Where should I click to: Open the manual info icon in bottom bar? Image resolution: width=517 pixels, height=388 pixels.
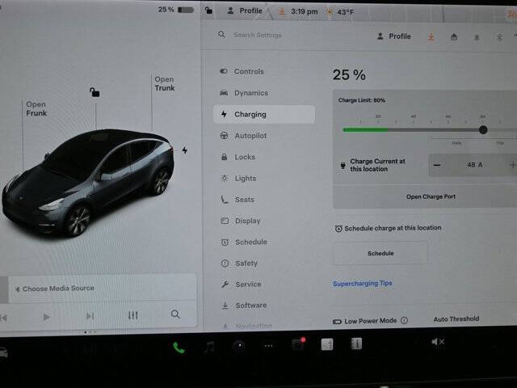coord(356,344)
